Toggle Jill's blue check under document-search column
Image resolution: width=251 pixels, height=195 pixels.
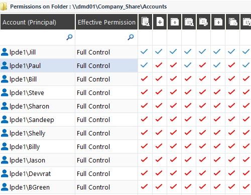coord(144,51)
